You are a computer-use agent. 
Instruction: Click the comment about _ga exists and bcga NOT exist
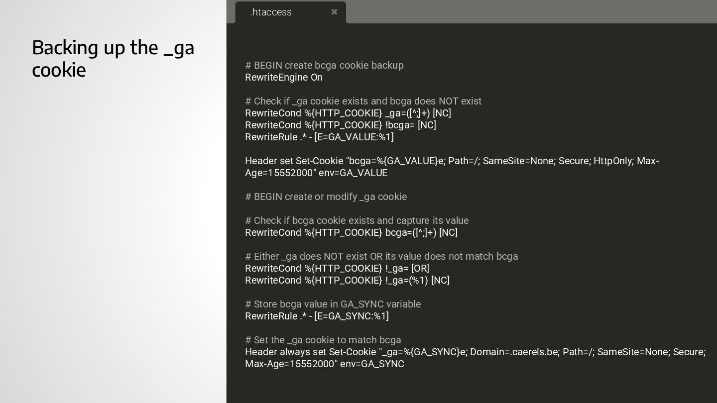click(x=363, y=101)
